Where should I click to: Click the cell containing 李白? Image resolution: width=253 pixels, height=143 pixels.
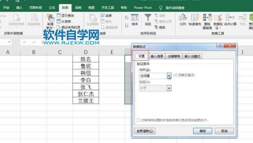click(86, 80)
